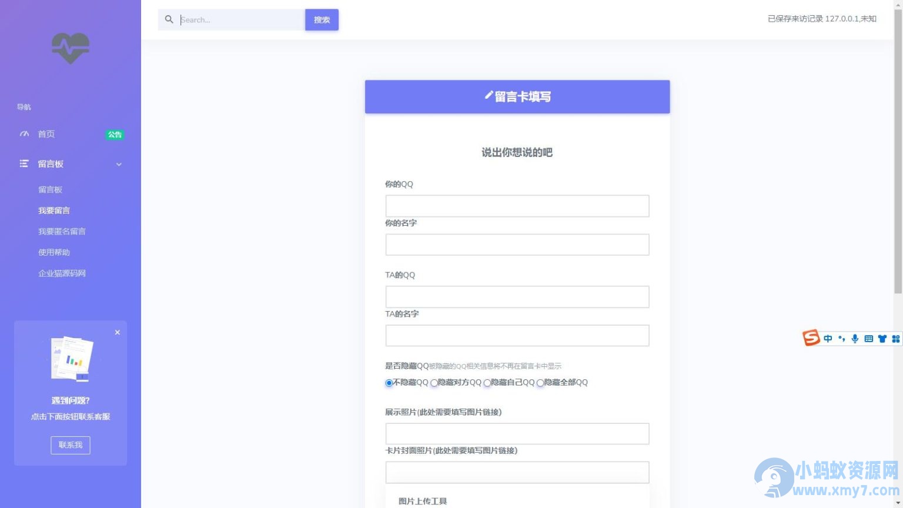Click the punctuation toggle in IME bar

point(841,339)
